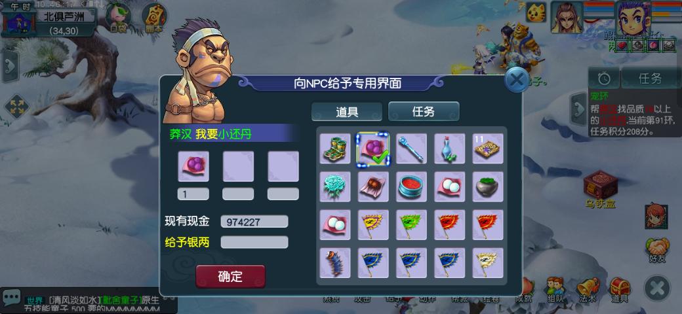
Task: Select the teal flower item
Action: coord(335,187)
